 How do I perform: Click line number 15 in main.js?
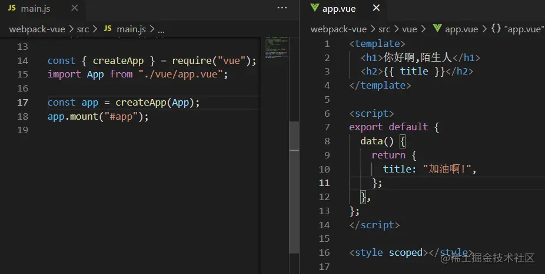tap(22, 75)
